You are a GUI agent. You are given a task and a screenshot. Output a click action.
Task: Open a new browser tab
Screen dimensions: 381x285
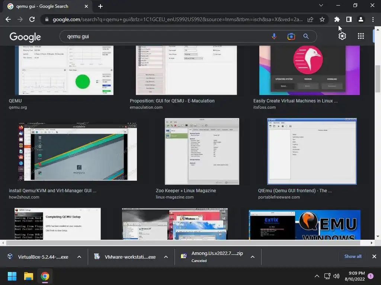(x=100, y=6)
